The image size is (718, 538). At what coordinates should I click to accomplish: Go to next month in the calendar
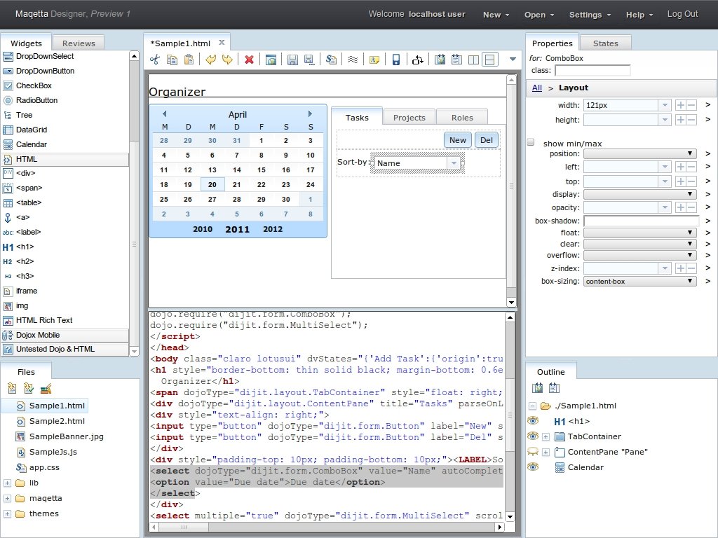pos(310,114)
